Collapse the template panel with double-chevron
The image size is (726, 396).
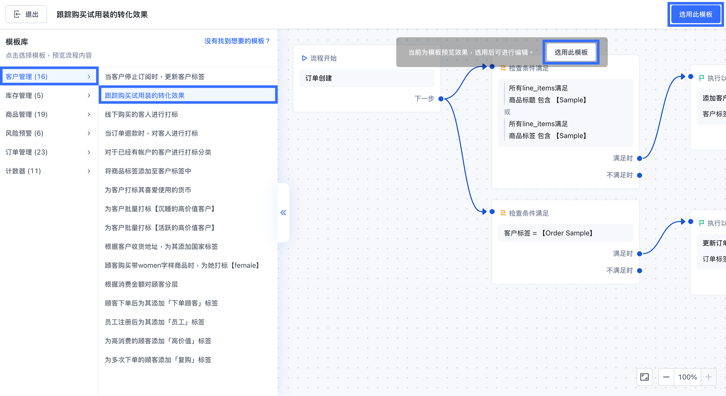283,212
